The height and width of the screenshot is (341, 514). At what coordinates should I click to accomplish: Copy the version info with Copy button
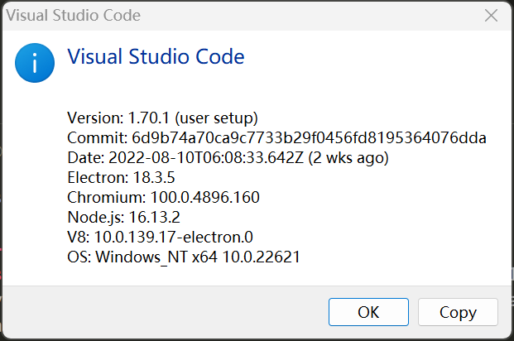[458, 312]
